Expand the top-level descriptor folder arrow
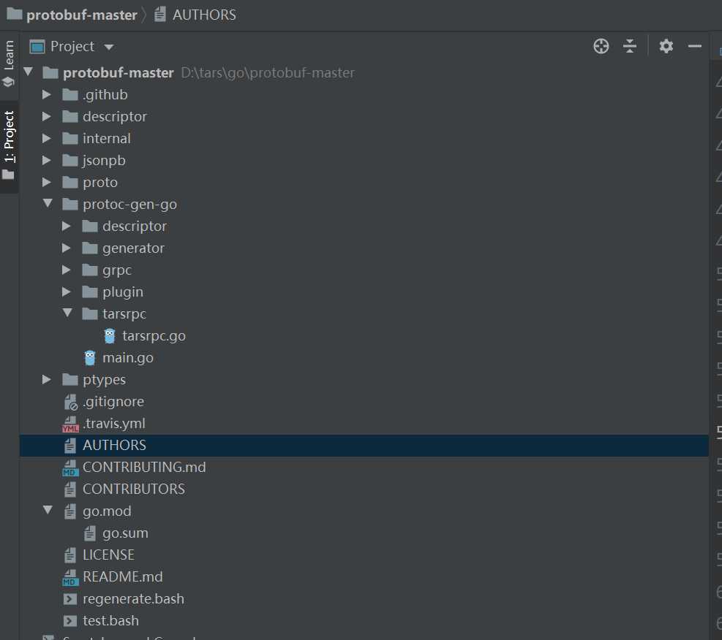Screen dimensions: 722x640 pyautogui.click(x=46, y=116)
